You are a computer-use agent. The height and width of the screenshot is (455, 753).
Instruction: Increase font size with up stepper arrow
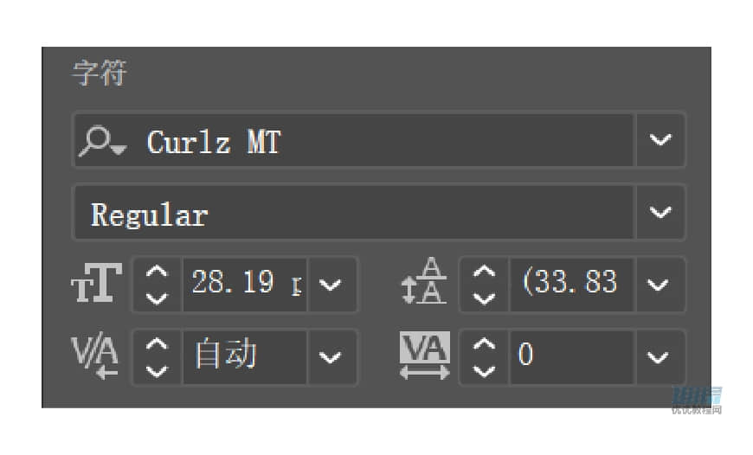pyautogui.click(x=157, y=272)
